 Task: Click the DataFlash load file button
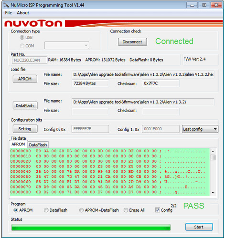(x=25, y=105)
